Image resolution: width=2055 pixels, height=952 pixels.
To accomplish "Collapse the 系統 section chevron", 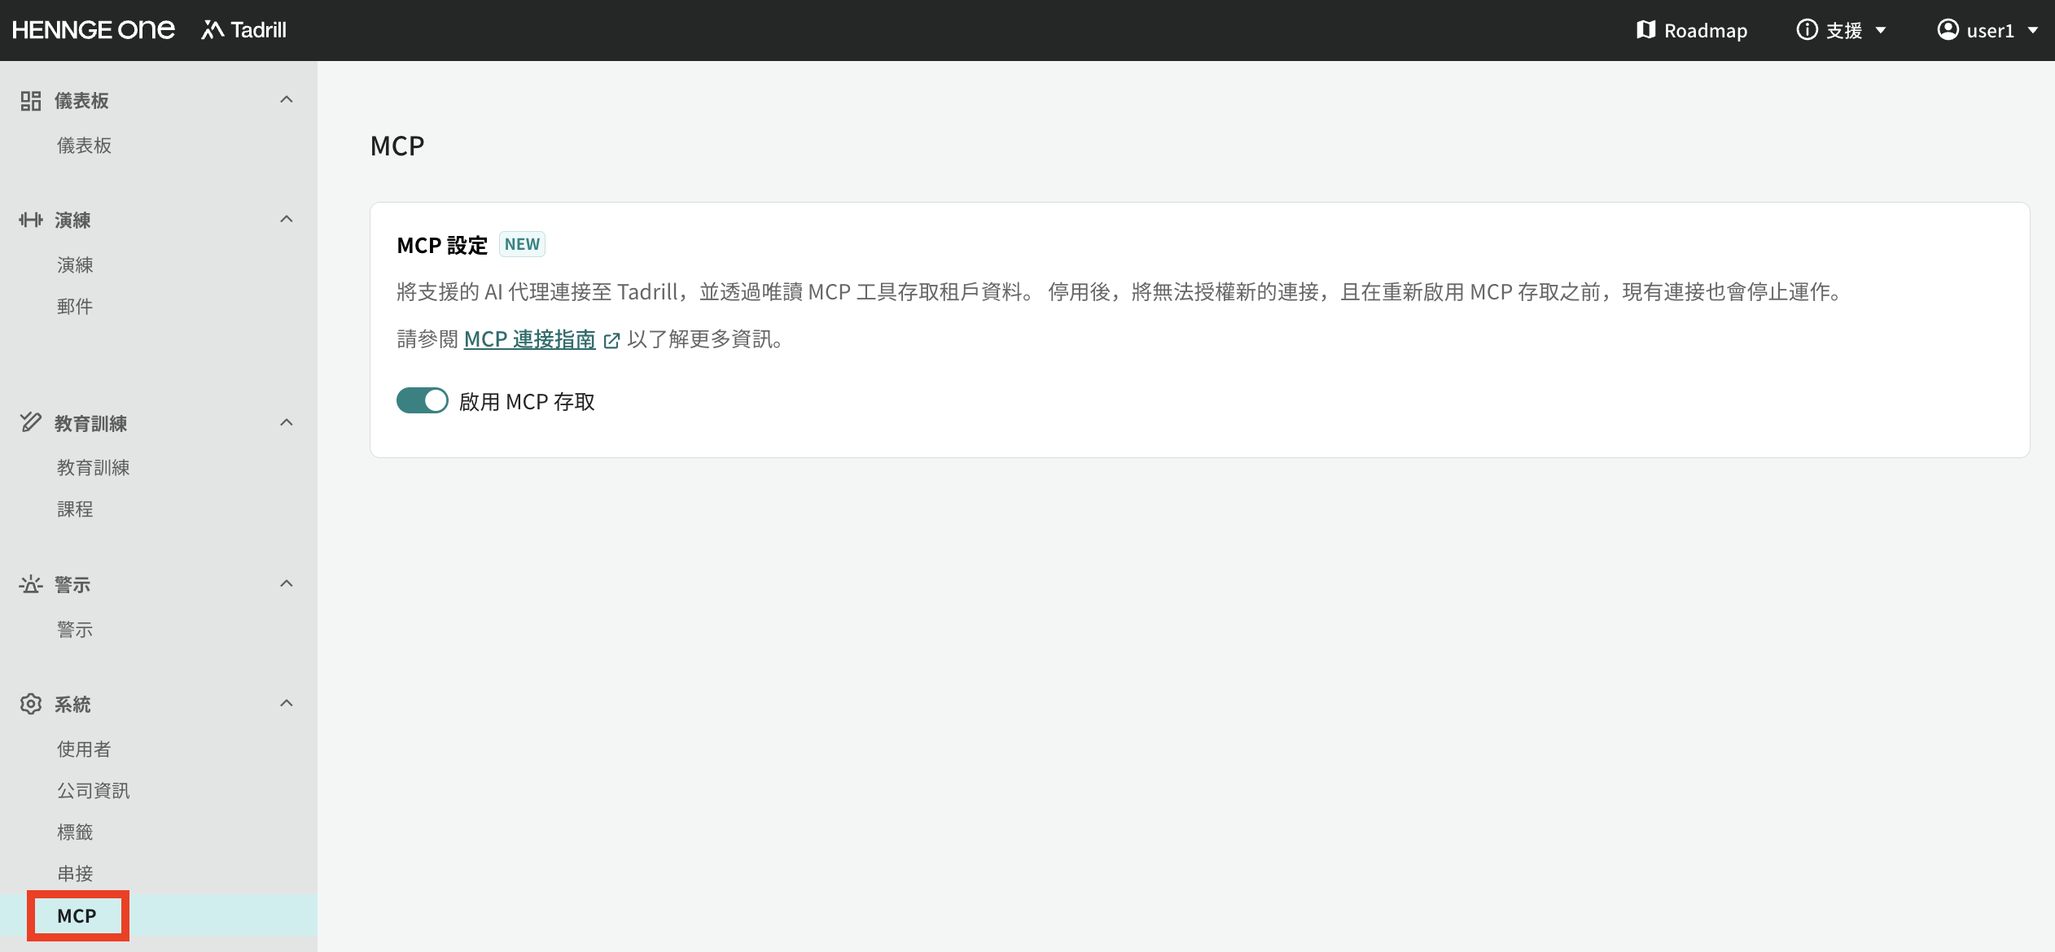I will (x=287, y=703).
